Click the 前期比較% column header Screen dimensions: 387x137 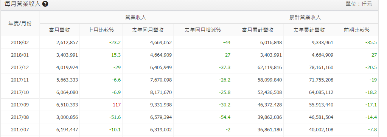[357, 30]
